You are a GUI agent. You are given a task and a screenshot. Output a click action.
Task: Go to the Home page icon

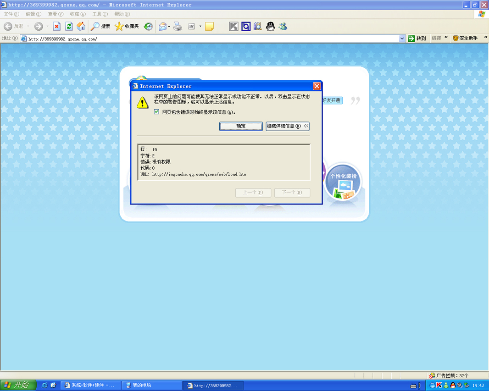81,27
